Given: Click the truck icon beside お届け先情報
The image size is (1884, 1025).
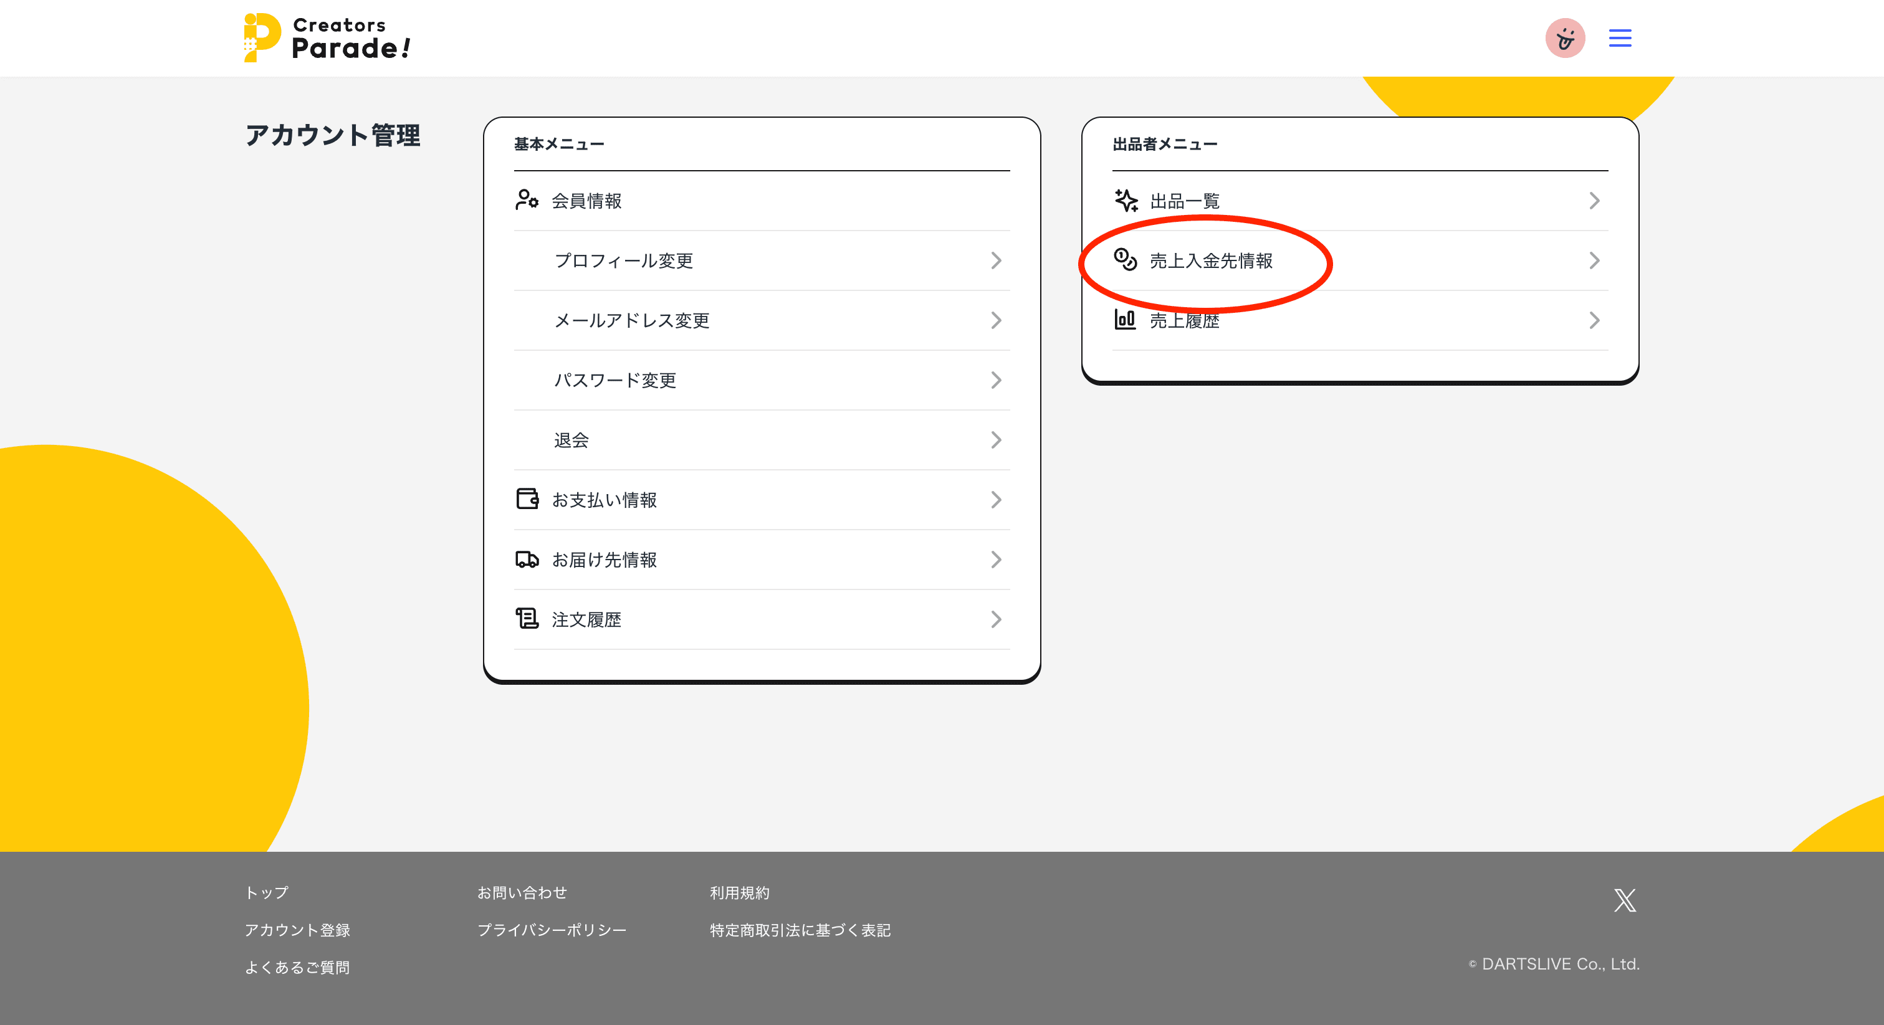Looking at the screenshot, I should [x=527, y=560].
